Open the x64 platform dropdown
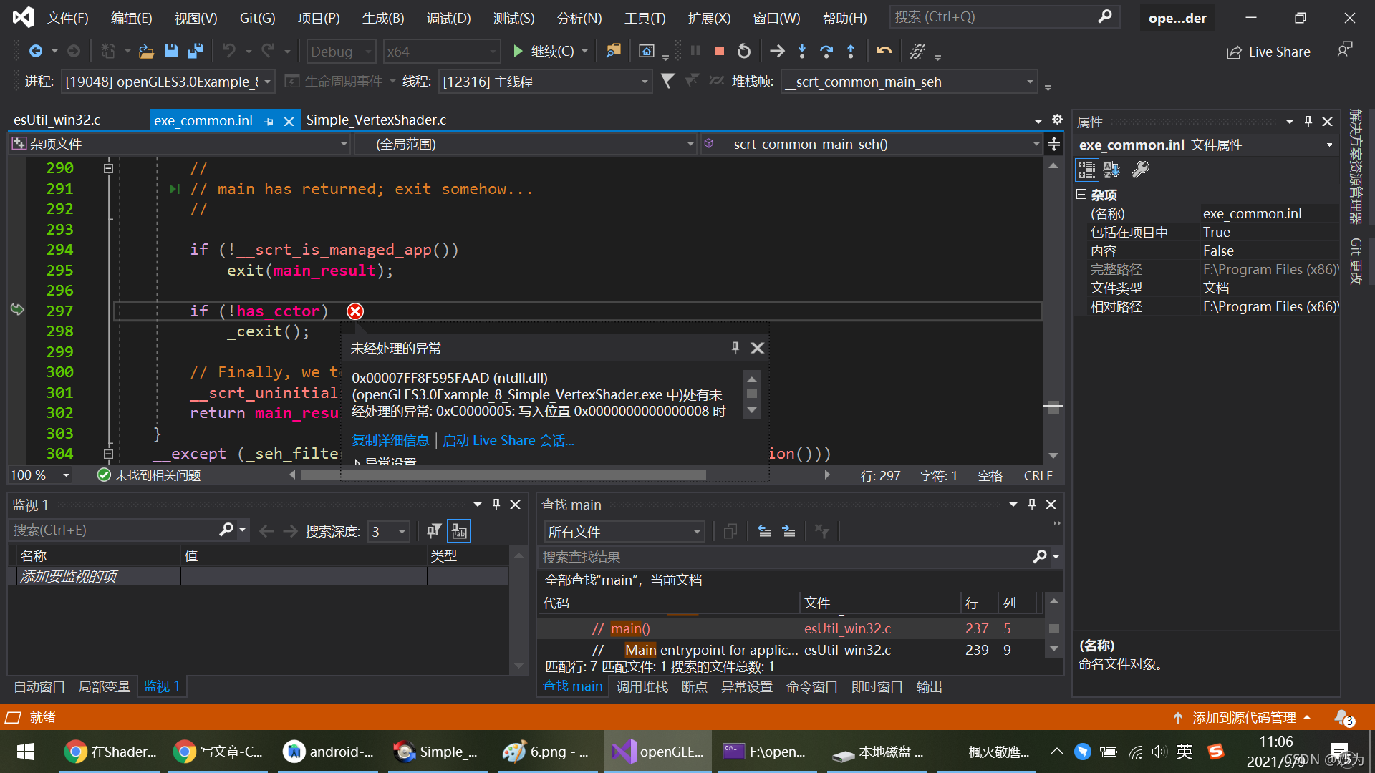 pyautogui.click(x=441, y=52)
